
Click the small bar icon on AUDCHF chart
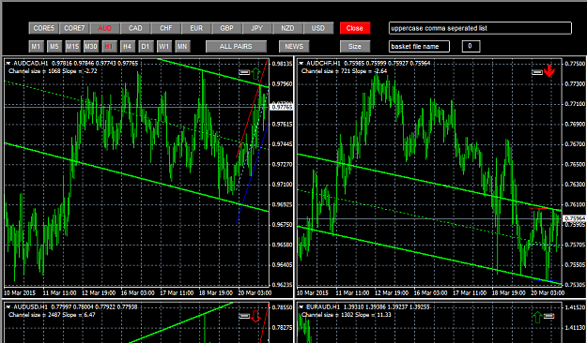pos(537,72)
